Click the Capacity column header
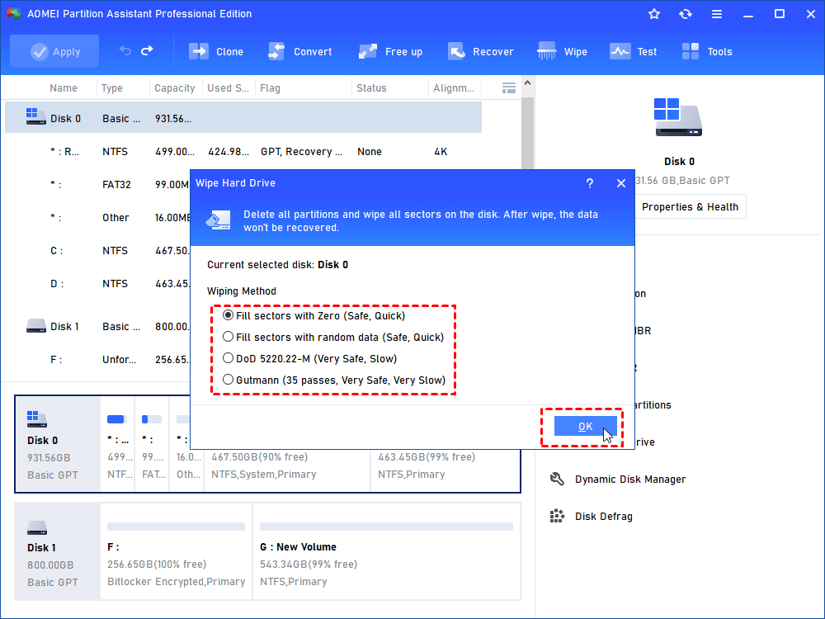 [x=175, y=88]
